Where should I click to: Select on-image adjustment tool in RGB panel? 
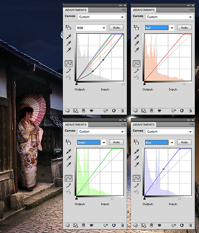coord(68,27)
